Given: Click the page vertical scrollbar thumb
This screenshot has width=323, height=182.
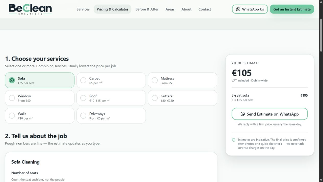Looking at the screenshot, I should pos(321,35).
